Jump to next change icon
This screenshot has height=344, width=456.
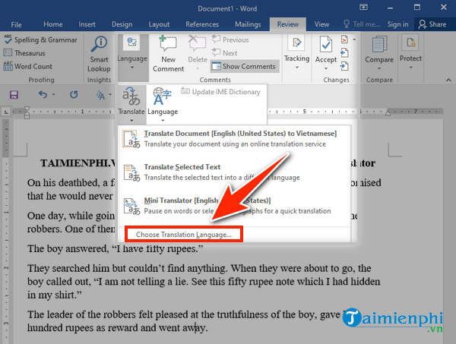pos(344,66)
